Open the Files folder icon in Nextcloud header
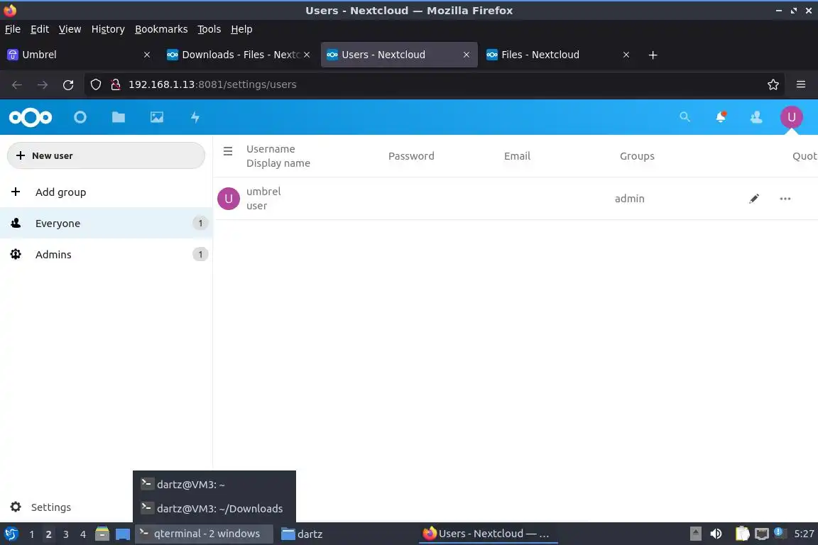Image resolution: width=818 pixels, height=545 pixels. pos(119,117)
